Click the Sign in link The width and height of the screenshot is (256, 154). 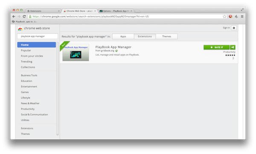pos(226,28)
